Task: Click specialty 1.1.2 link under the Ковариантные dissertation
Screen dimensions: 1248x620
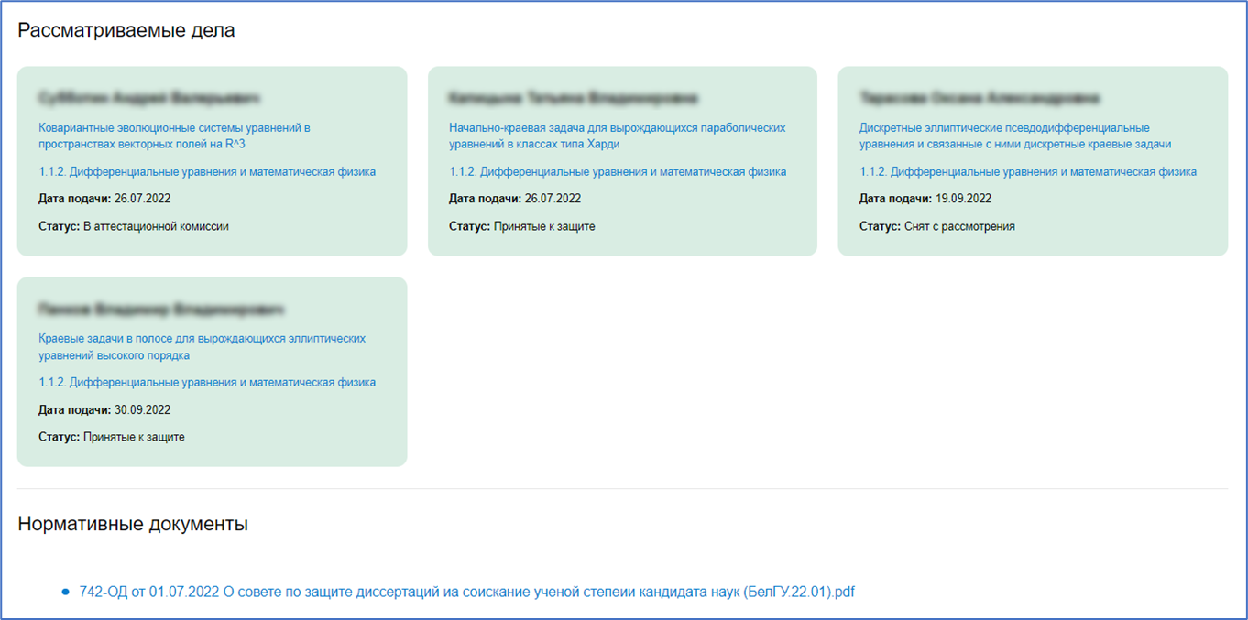Action: point(207,171)
